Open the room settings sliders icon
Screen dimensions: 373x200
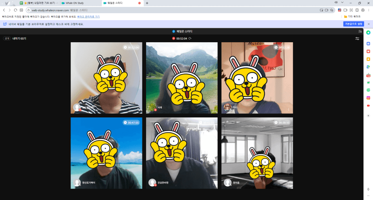click(357, 39)
